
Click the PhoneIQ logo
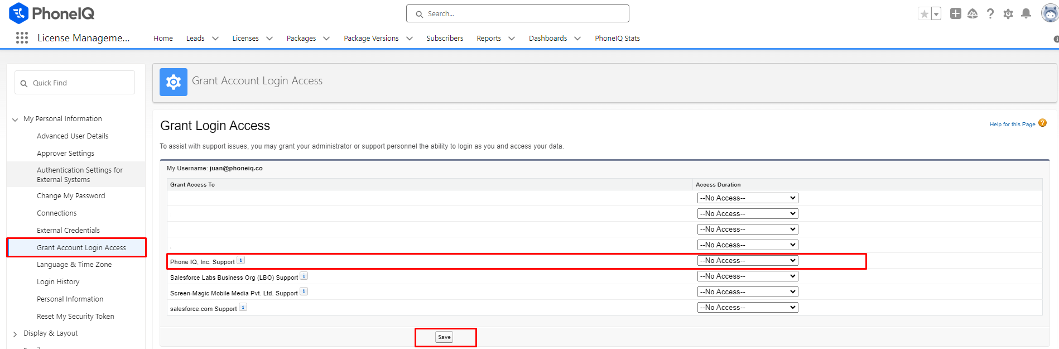[52, 13]
